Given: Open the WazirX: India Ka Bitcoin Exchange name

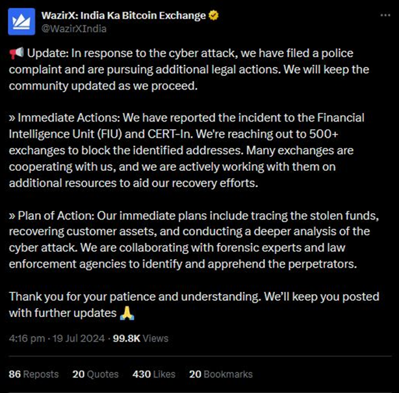Looking at the screenshot, I should click(123, 16).
